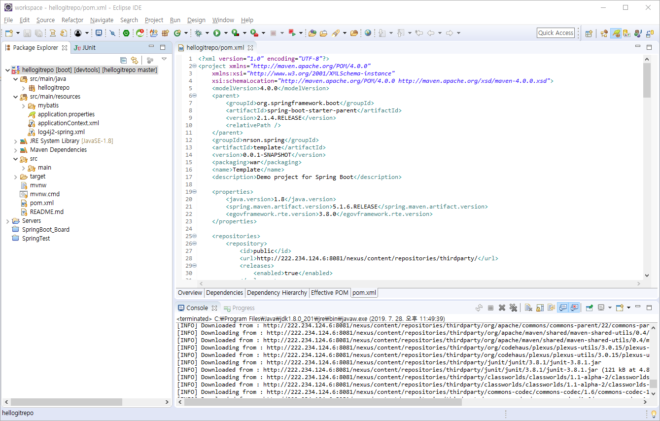Screen dimensions: 660x421
Task: Select log4j2-spring.xml file
Action: click(x=61, y=132)
